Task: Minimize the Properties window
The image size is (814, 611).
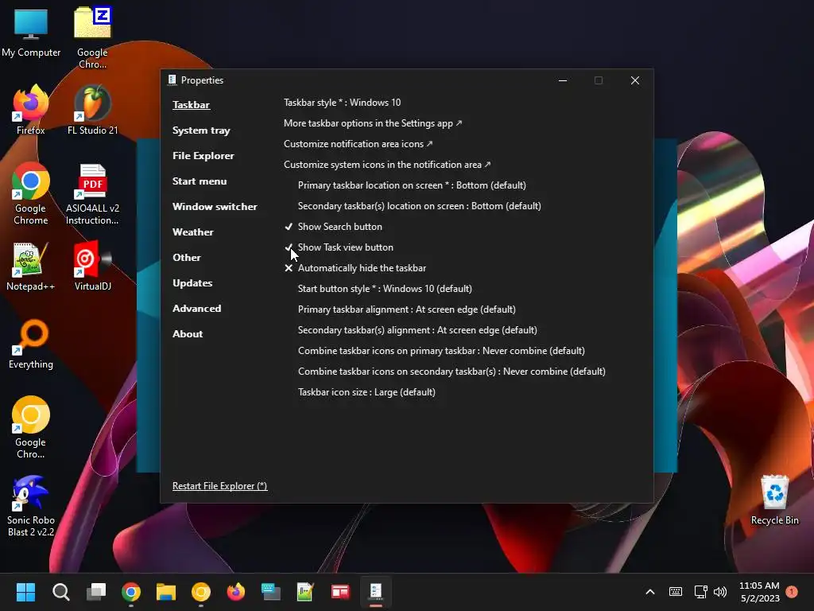Action: tap(562, 80)
